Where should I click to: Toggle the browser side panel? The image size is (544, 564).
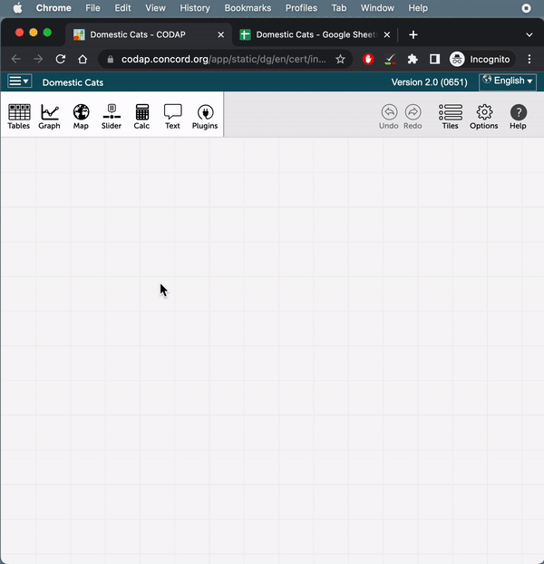click(434, 59)
